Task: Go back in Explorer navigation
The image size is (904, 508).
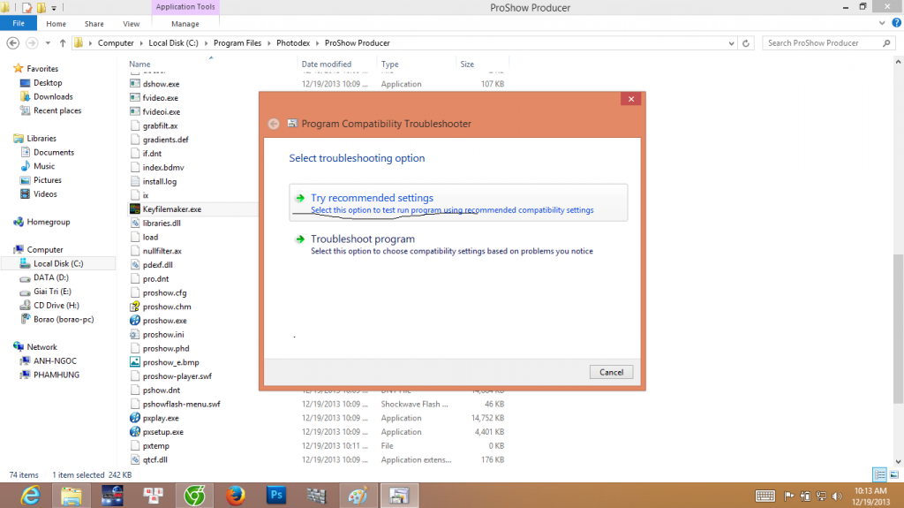Action: tap(12, 42)
